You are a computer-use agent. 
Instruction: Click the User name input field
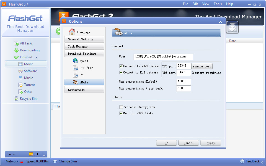[163, 57]
